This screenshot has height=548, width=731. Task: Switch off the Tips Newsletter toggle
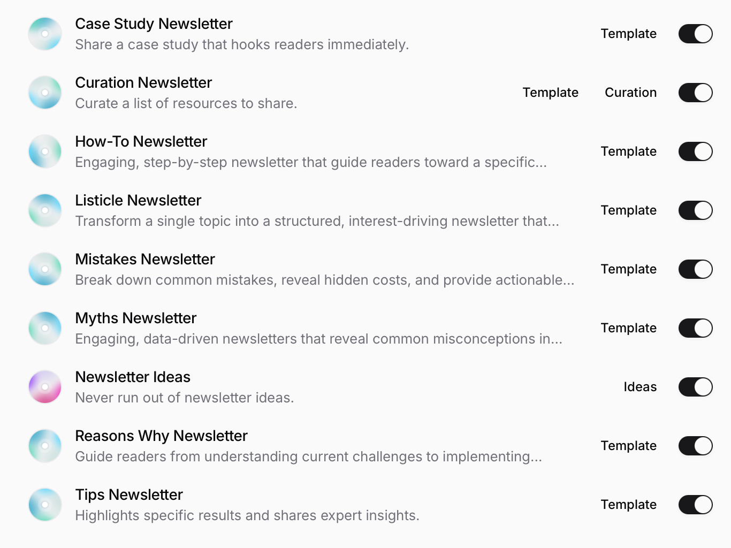point(695,505)
